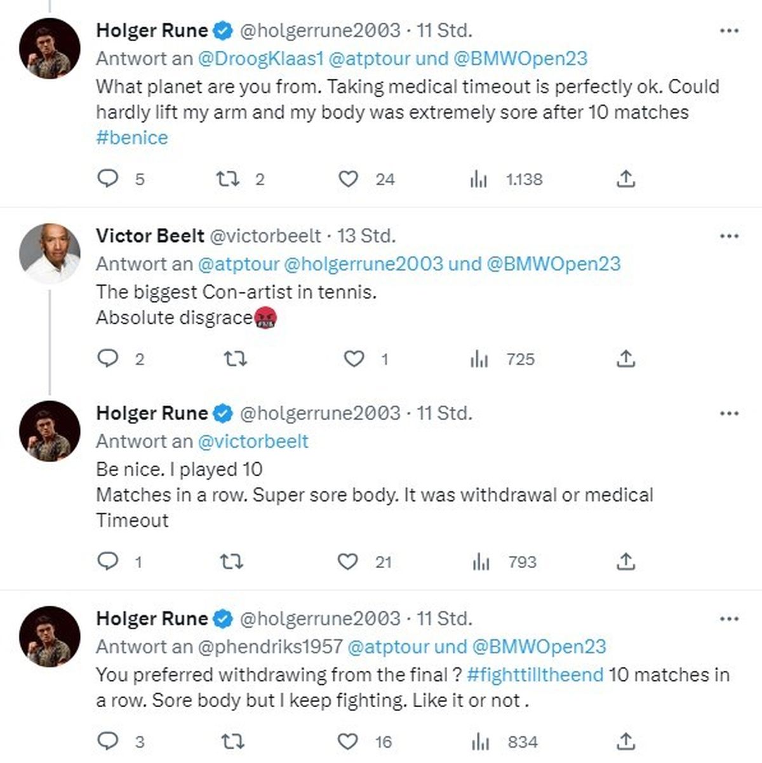Image resolution: width=762 pixels, height=763 pixels.
Task: Open more options menu on first Holger Rune tweet
Action: click(x=729, y=30)
